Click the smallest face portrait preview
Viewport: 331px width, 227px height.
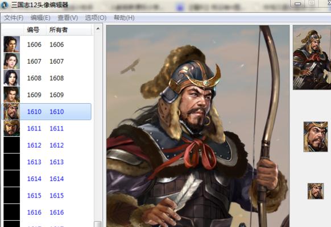coord(316,191)
